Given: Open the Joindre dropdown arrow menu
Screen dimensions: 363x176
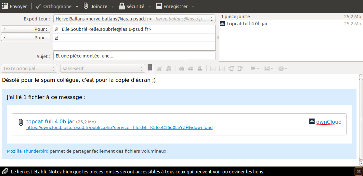Looking at the screenshot, I should click(112, 6).
